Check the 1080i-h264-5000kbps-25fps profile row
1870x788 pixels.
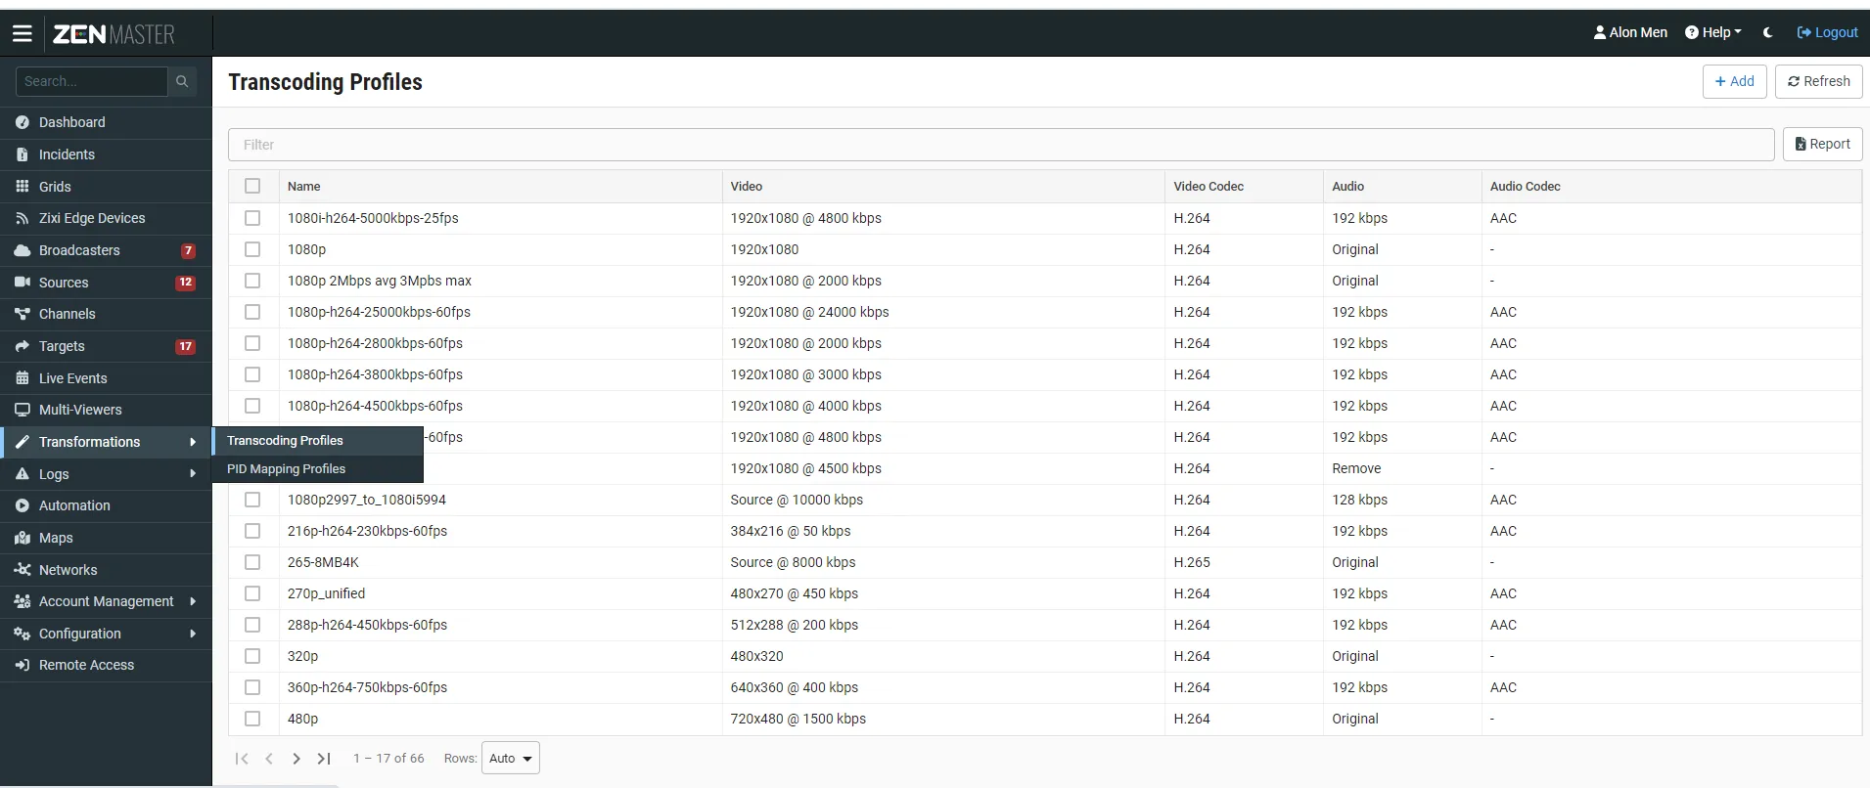click(252, 218)
